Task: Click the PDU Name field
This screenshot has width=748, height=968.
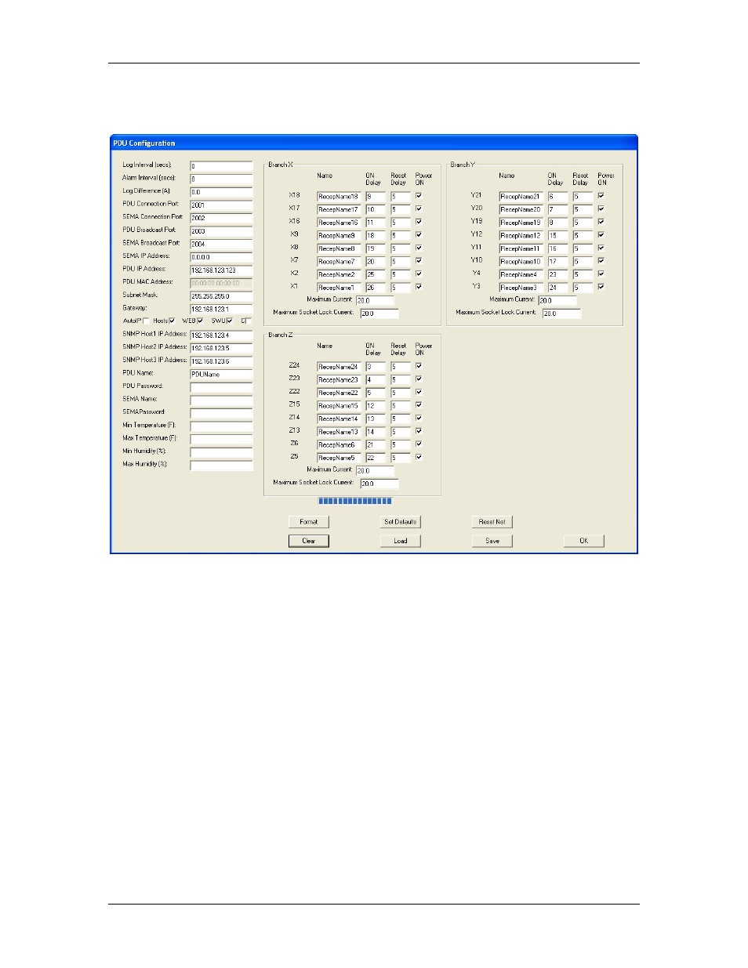Action: click(x=221, y=375)
